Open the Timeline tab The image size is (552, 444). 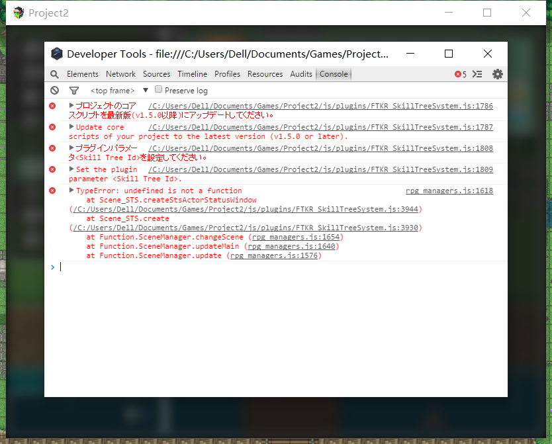click(192, 74)
